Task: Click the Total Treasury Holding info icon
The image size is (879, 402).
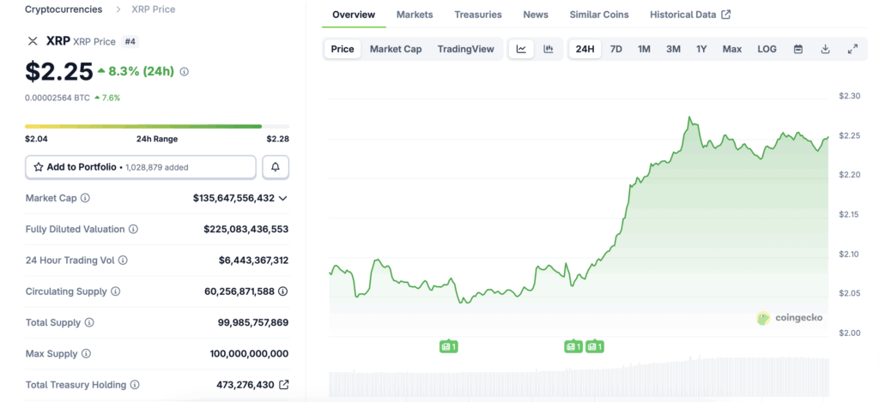Action: (135, 385)
